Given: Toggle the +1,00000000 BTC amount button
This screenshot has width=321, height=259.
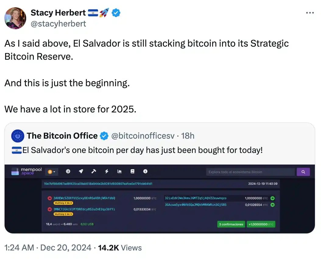Looking at the screenshot, I should pos(261,224).
